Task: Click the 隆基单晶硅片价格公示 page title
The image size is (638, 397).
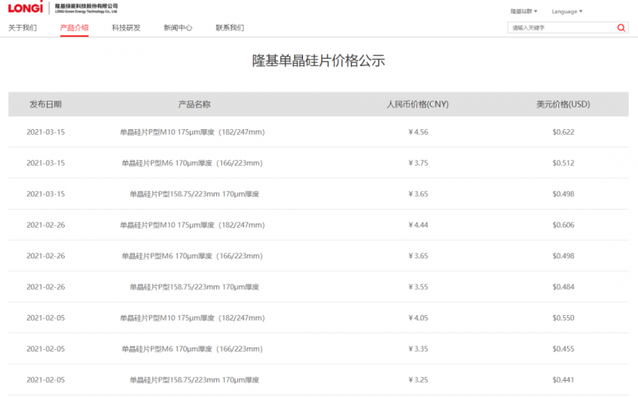Action: [319, 61]
